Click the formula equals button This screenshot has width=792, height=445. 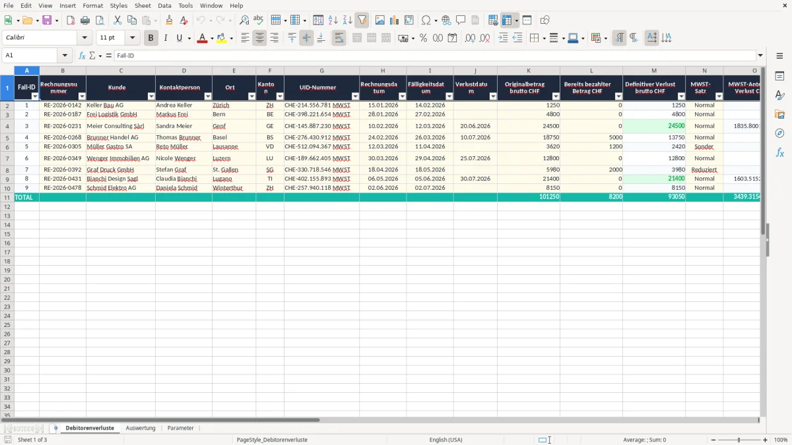[x=109, y=55]
